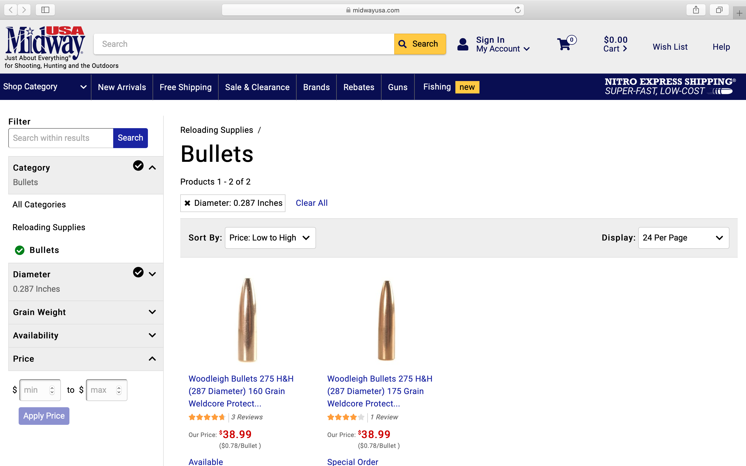Viewport: 746px width, 466px height.
Task: Expand the Availability filter section
Action: pos(86,335)
